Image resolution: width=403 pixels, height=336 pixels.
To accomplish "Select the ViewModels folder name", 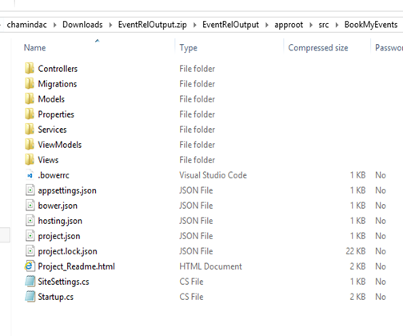I will click(x=60, y=145).
